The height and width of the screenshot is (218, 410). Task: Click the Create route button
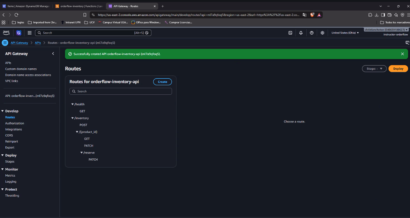coord(162,82)
